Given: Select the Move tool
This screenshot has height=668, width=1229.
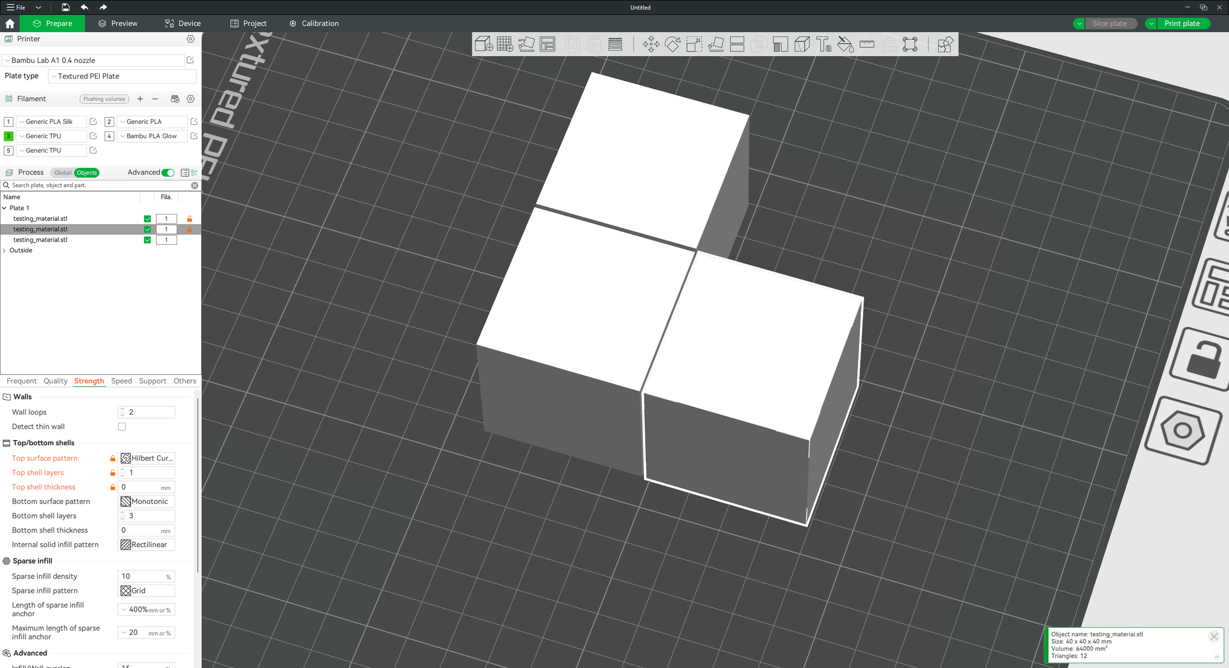Looking at the screenshot, I should (651, 45).
